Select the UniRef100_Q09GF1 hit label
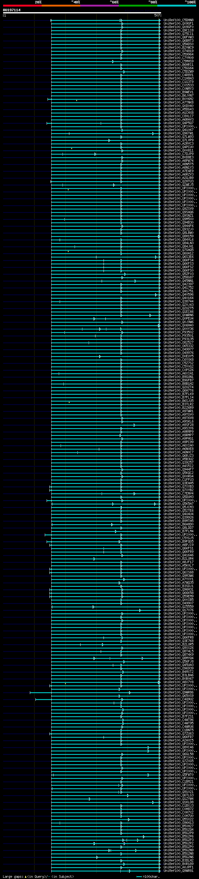This screenshot has width=199, height=879. tap(178, 24)
